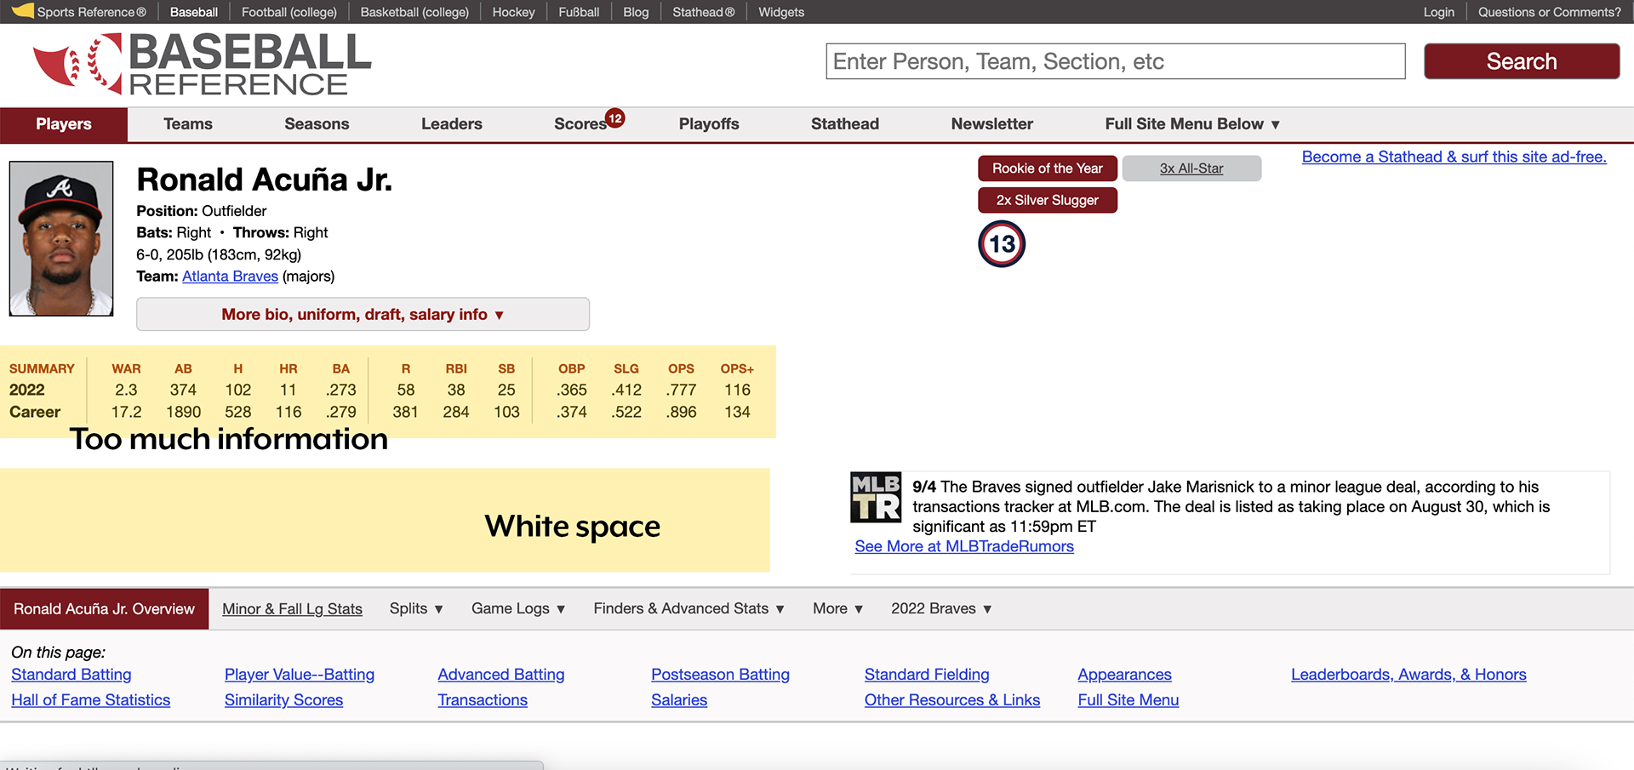Screen dimensions: 1634x770
Task: Go to Football (college) site
Action: point(289,12)
